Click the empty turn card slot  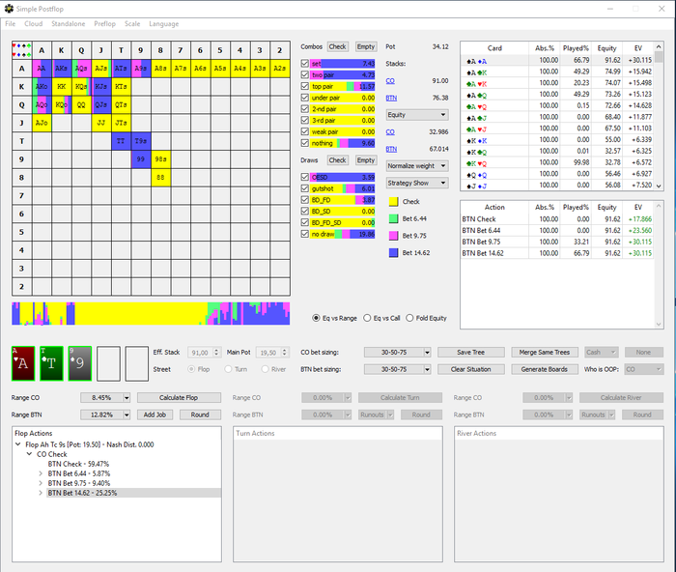point(108,363)
